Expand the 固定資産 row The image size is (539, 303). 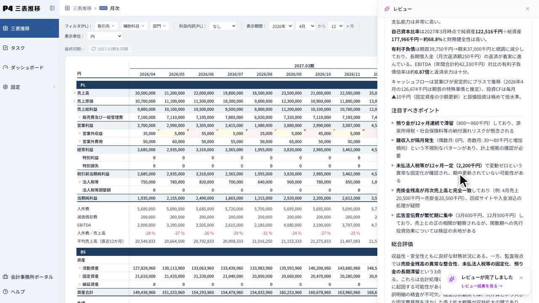tap(80, 276)
